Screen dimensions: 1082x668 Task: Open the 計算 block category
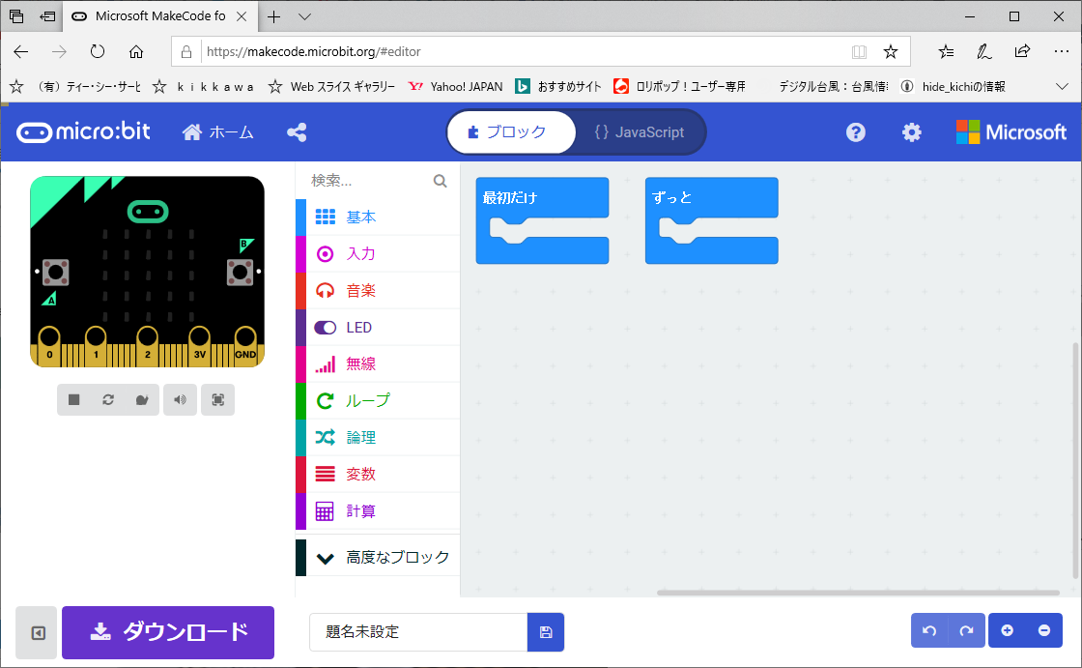click(x=378, y=511)
